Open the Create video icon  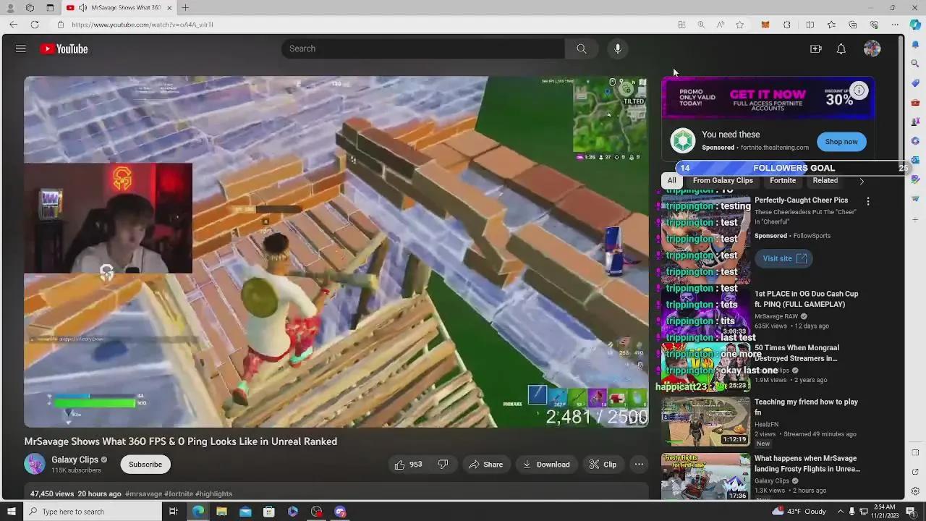tap(815, 48)
